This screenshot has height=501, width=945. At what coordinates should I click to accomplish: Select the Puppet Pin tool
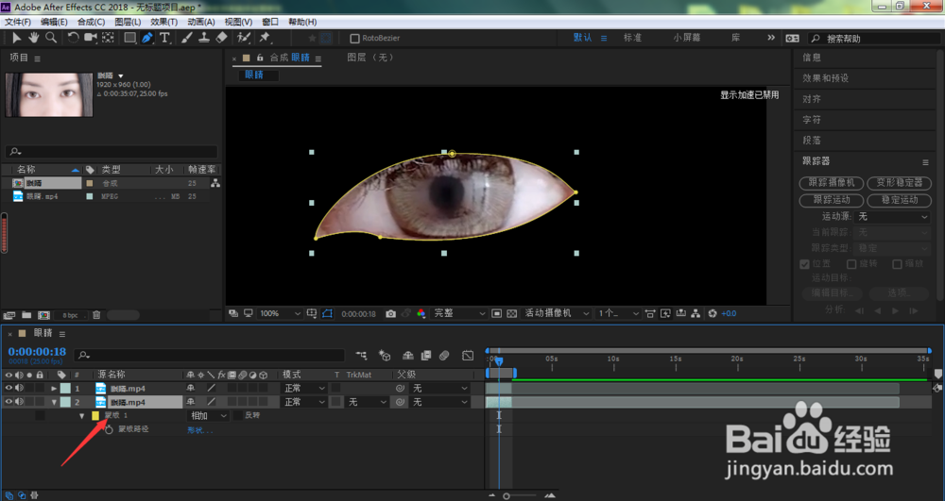(x=265, y=38)
